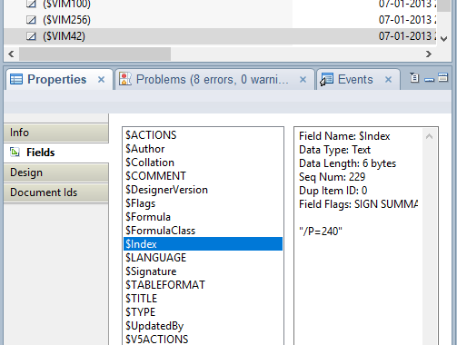This screenshot has height=345, width=457.
Task: Select the $UpdatedBy field
Action: [x=203, y=326]
